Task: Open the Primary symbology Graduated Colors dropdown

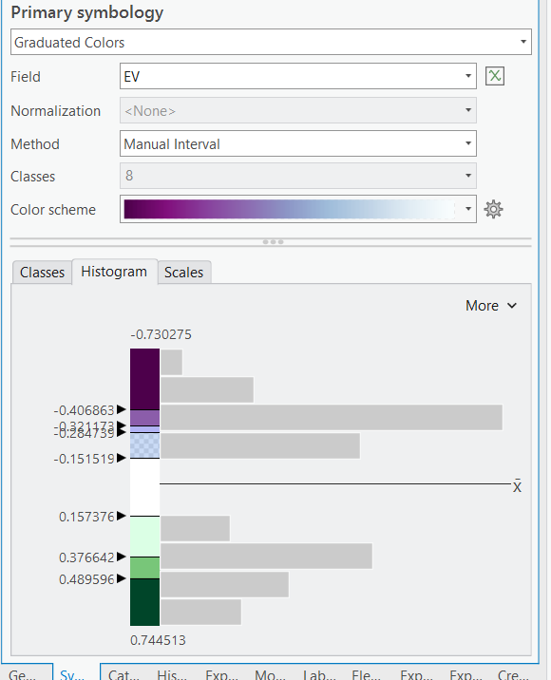Action: pyautogui.click(x=271, y=42)
